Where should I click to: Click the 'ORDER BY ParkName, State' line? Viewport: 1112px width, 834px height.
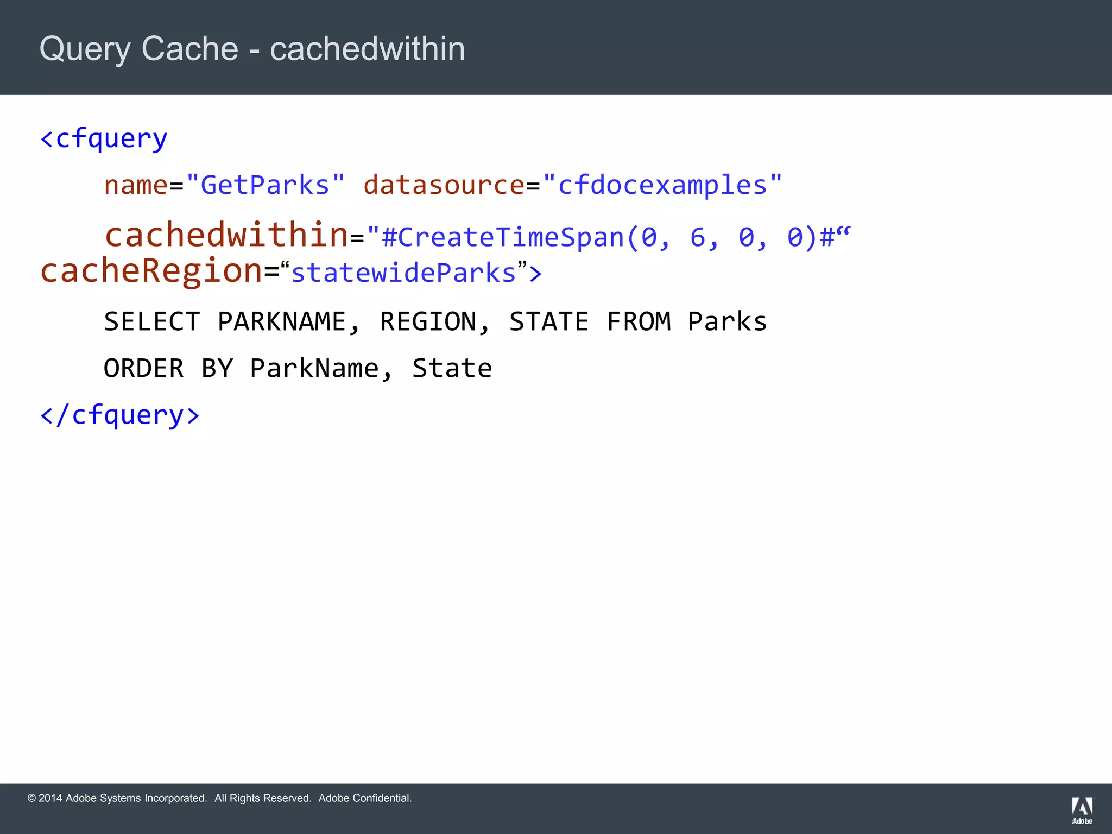298,369
